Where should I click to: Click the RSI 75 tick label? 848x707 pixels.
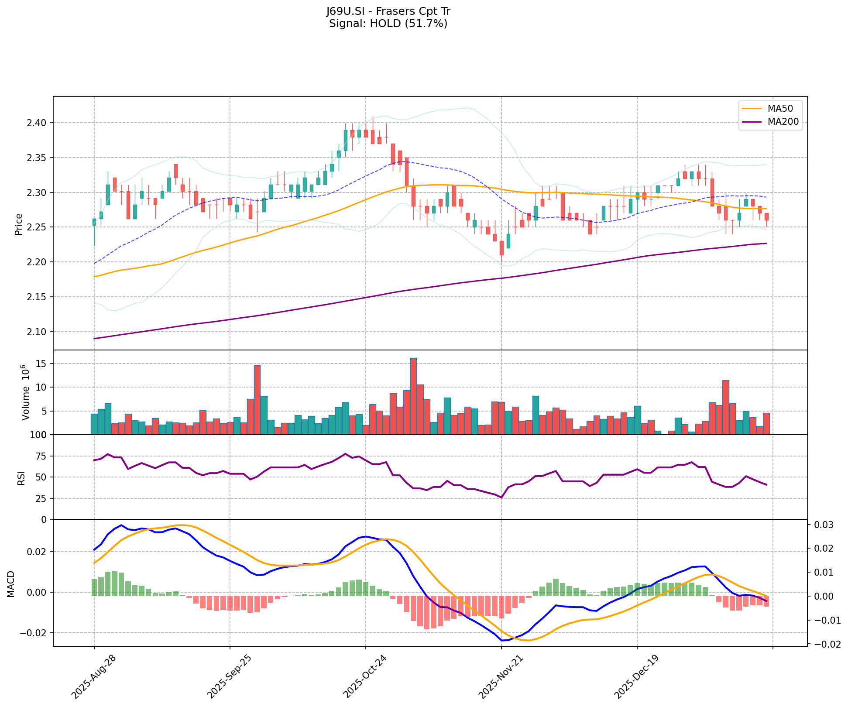click(x=42, y=456)
